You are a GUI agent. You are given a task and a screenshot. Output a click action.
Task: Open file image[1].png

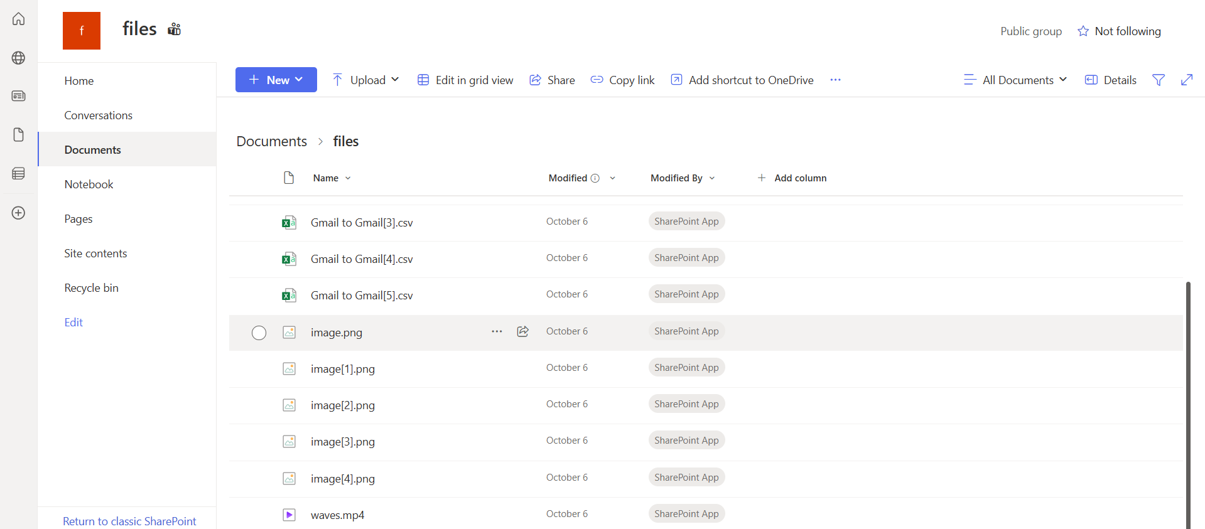(x=343, y=369)
